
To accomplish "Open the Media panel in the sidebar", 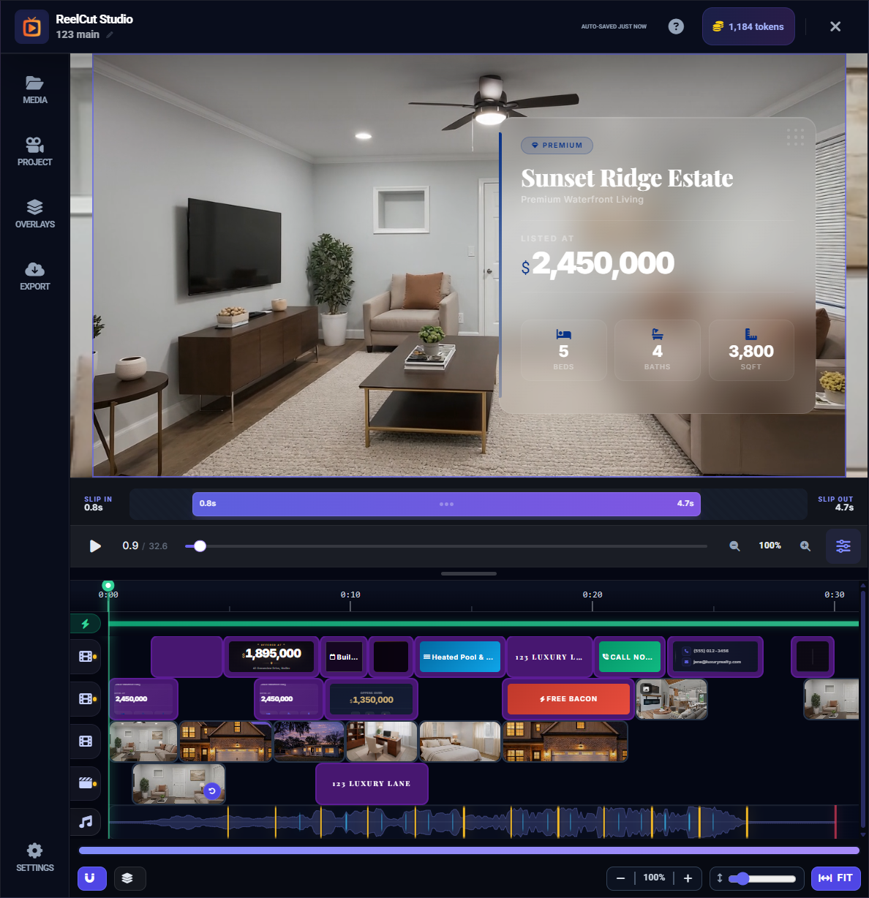I will [34, 89].
